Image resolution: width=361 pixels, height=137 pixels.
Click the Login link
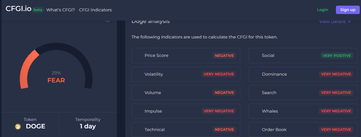[322, 10]
